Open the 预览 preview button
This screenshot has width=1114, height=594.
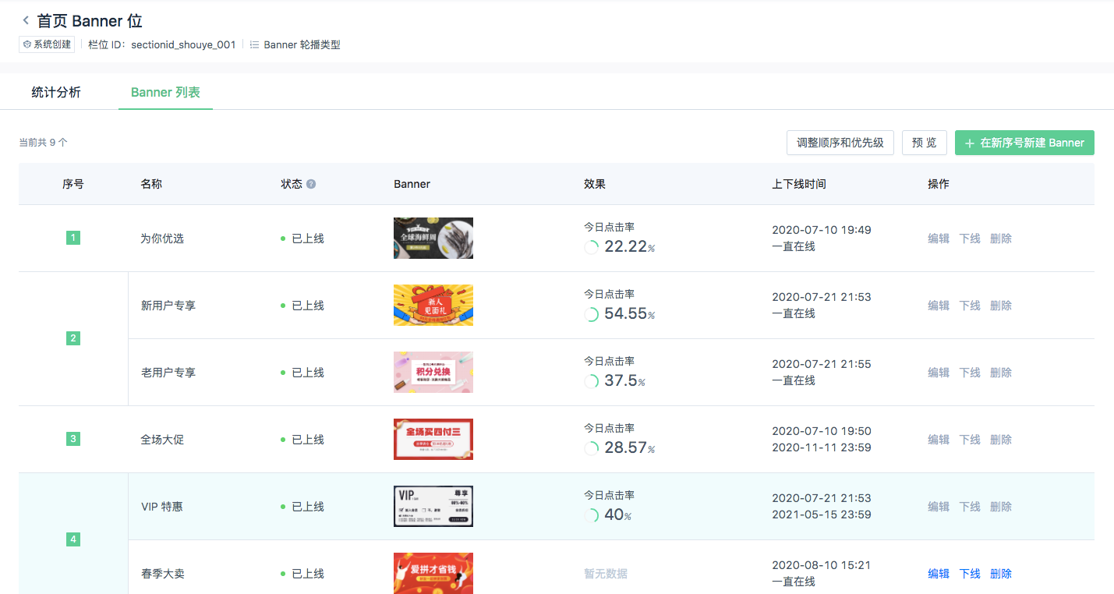coord(925,143)
